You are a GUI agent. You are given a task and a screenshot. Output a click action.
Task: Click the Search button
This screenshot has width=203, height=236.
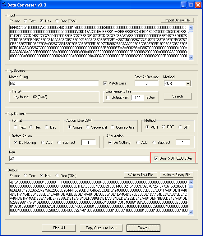[178, 96]
